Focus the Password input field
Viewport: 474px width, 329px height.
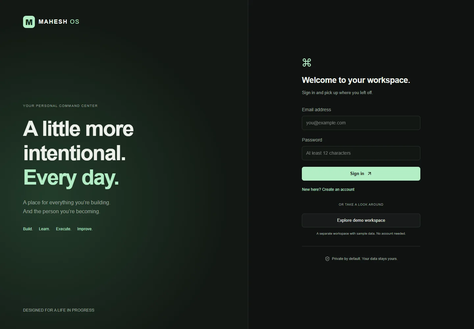361,153
